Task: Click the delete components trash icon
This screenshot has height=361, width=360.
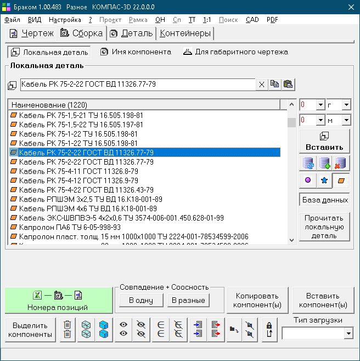Action: pyautogui.click(x=67, y=330)
